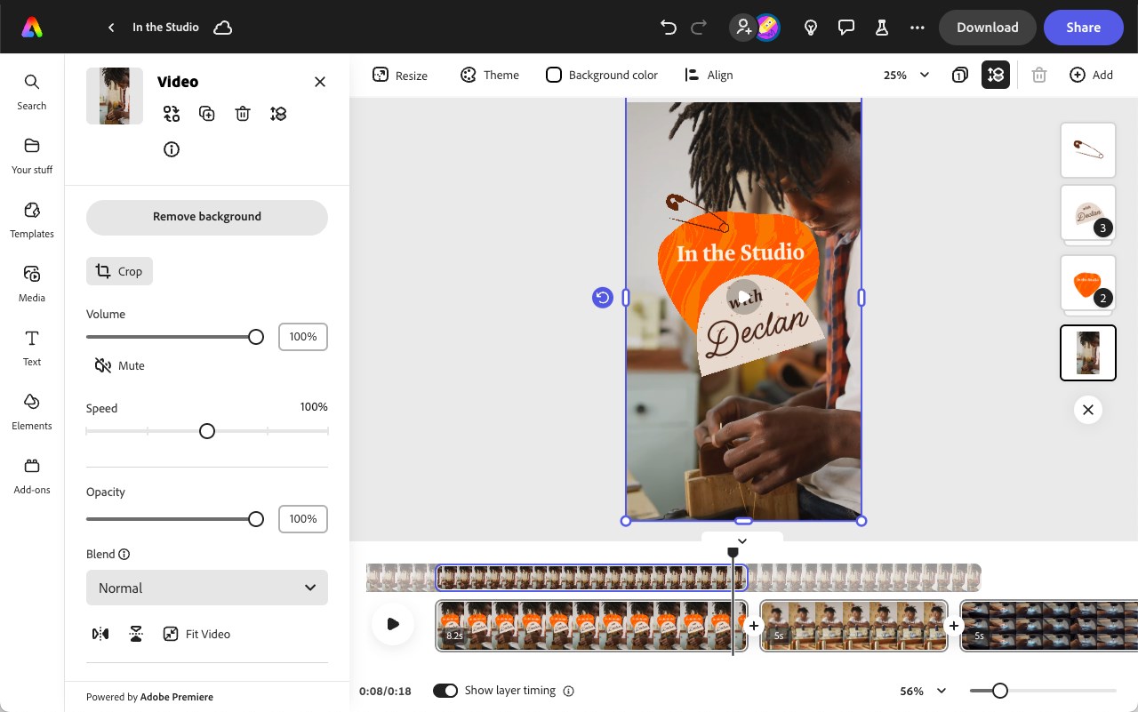Mute the video clip audio
Viewport: 1138px width, 712px height.
point(118,365)
